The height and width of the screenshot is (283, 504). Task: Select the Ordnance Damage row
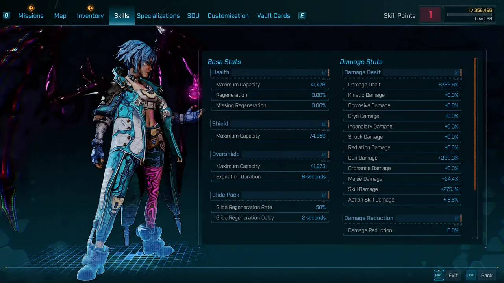click(x=402, y=168)
